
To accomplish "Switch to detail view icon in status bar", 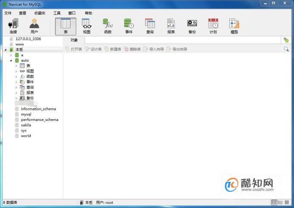I will [274, 202].
